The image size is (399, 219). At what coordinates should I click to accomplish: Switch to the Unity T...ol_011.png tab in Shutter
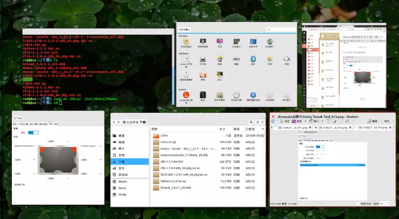[293, 128]
